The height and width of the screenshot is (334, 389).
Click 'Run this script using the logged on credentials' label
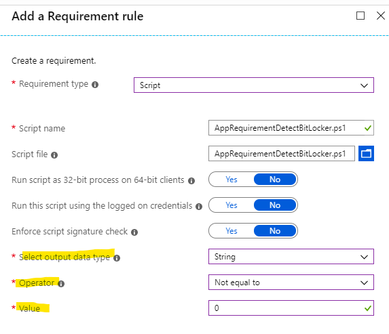pos(102,206)
